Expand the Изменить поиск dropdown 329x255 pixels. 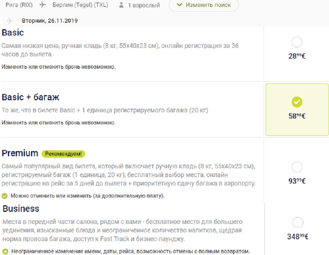coord(203,5)
